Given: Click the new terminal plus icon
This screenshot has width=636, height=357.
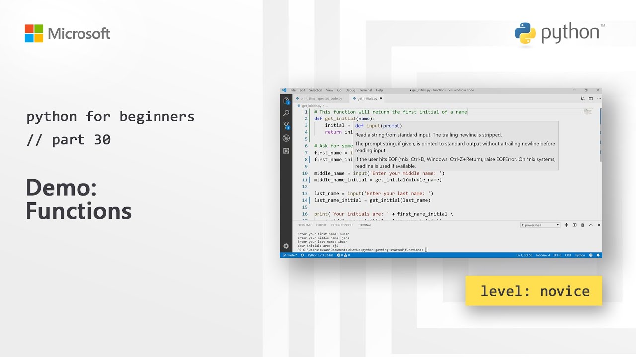Looking at the screenshot, I should coord(567,225).
